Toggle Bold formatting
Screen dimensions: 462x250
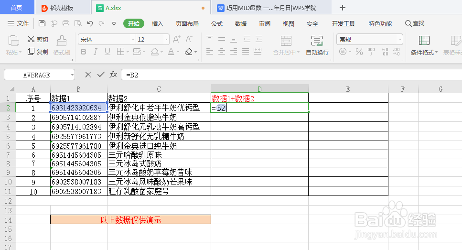click(x=84, y=52)
